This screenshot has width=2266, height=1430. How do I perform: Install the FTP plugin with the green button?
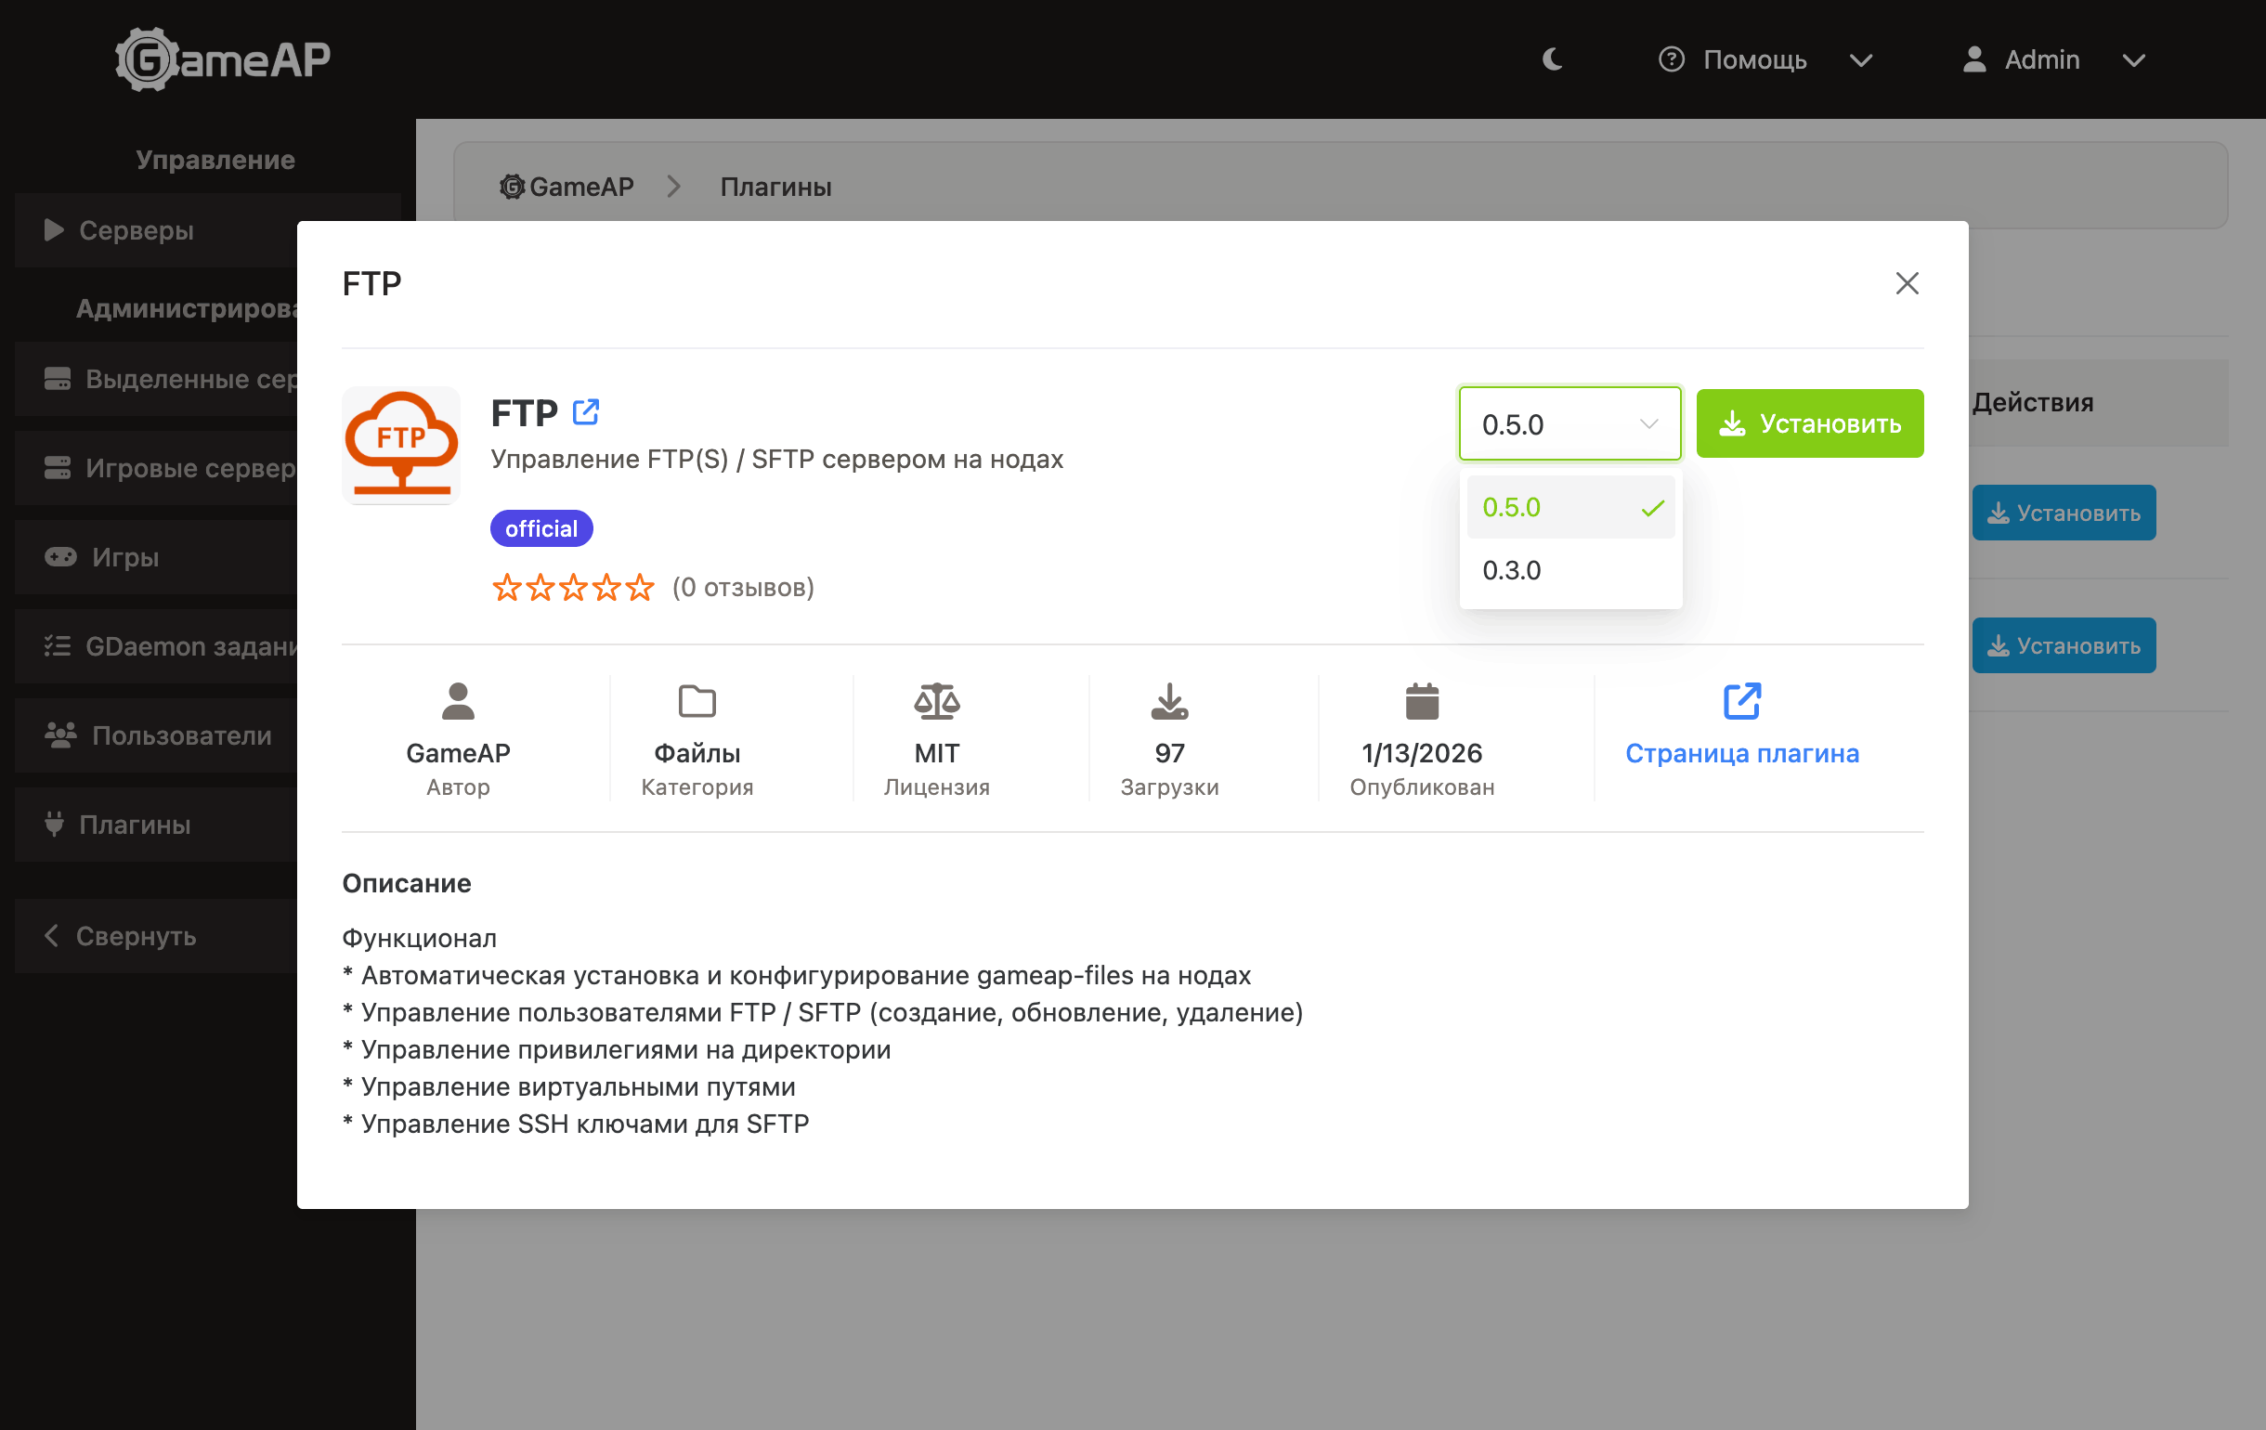[1810, 423]
